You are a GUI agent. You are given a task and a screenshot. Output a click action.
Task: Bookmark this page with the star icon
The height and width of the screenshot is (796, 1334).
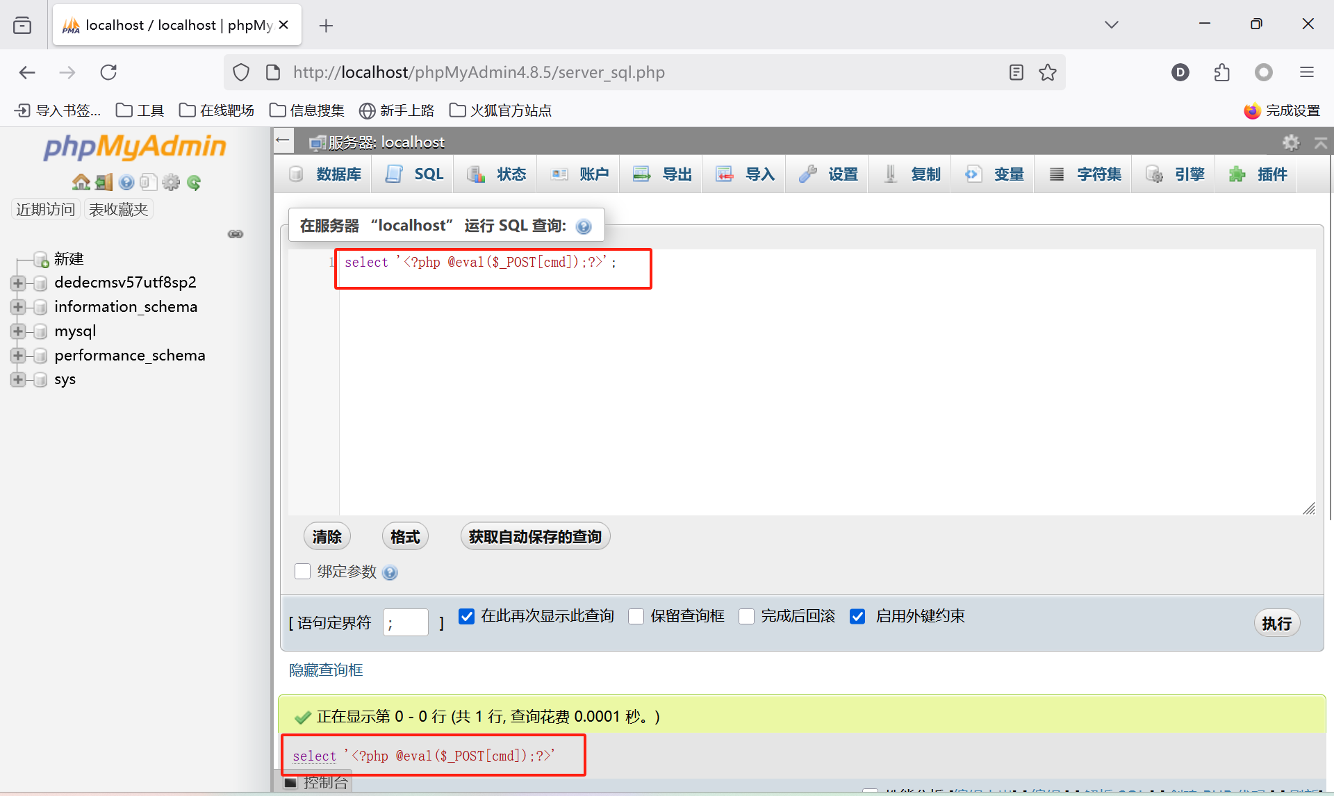(1048, 72)
